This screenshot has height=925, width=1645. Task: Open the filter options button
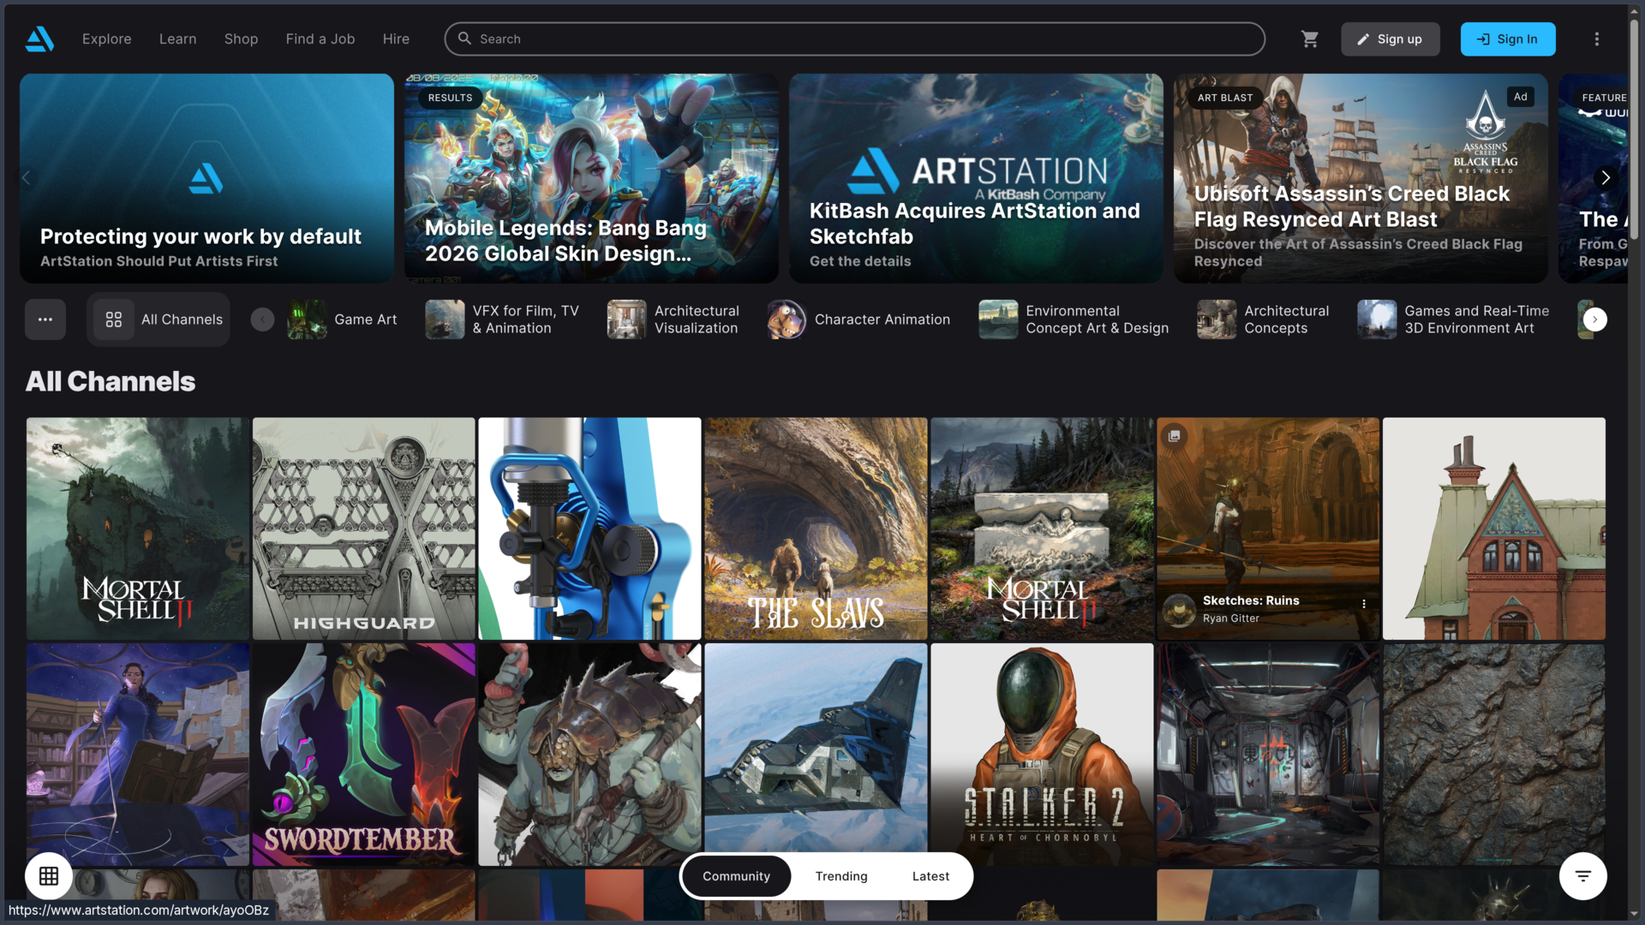tap(1583, 876)
